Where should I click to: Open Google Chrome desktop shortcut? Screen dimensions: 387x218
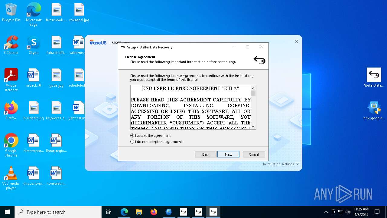coord(11,145)
